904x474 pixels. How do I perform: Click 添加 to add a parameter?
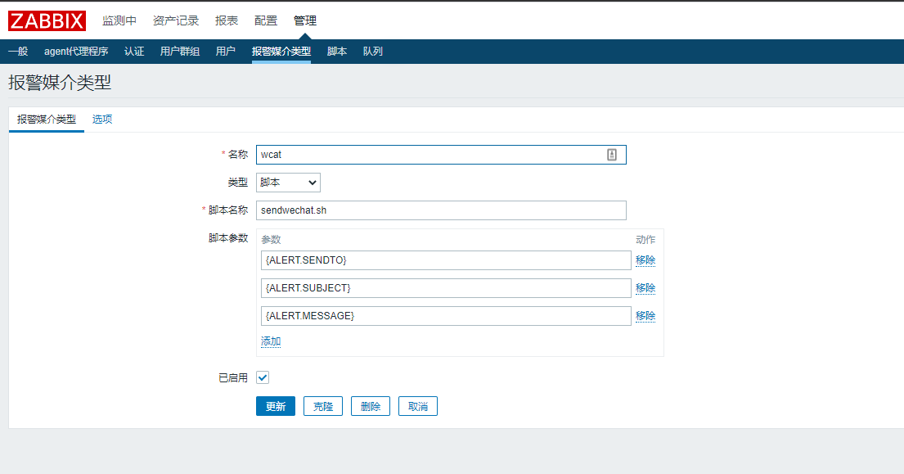click(271, 341)
